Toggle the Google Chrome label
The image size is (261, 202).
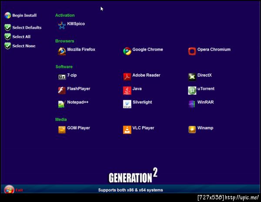(x=147, y=49)
